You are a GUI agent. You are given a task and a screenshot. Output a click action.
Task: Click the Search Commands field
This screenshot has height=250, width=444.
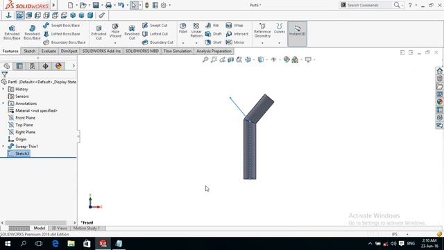tap(368, 5)
